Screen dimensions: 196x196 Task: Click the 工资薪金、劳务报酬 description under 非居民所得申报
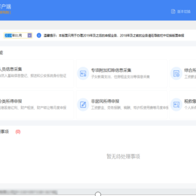pos(130,108)
